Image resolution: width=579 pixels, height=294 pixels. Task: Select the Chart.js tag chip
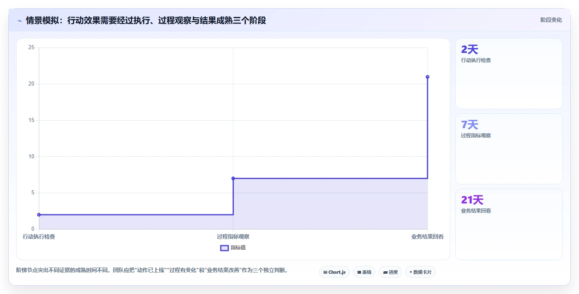click(x=334, y=272)
